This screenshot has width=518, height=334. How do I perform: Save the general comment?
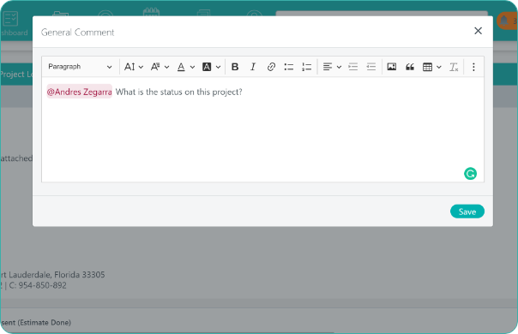467,212
